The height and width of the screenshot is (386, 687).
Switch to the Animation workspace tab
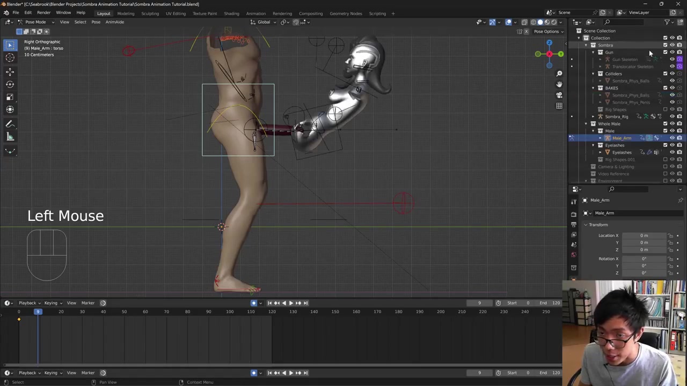(x=255, y=13)
